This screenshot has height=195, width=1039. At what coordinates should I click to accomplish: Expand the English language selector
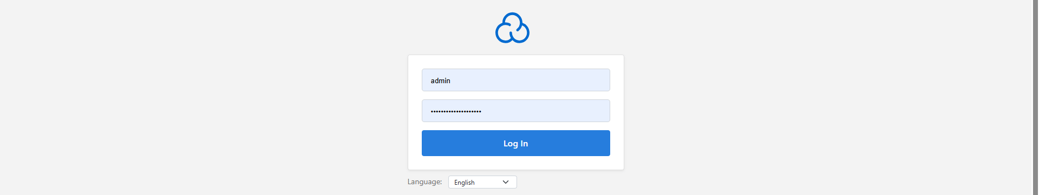(x=482, y=182)
